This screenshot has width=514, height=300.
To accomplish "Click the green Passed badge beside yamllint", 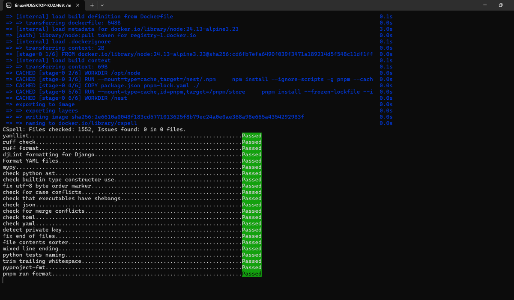I will (251, 136).
